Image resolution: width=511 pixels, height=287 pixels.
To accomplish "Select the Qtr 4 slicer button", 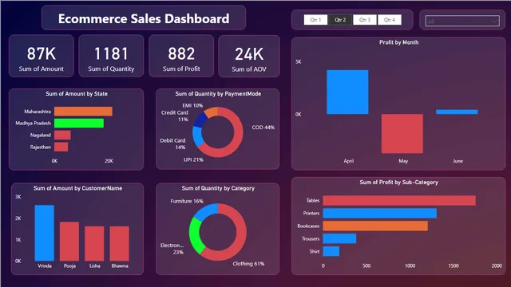I will [x=390, y=20].
